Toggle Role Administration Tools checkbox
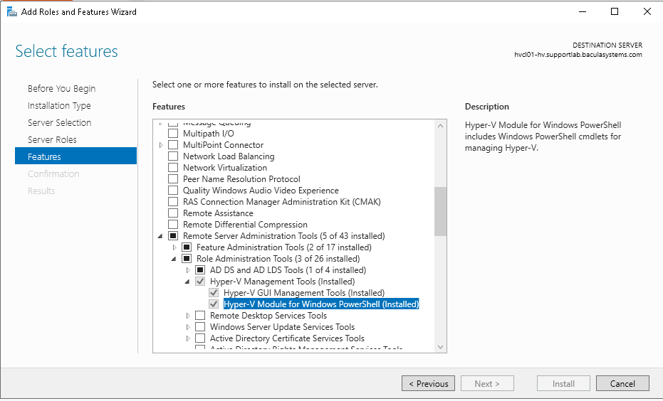 point(187,259)
